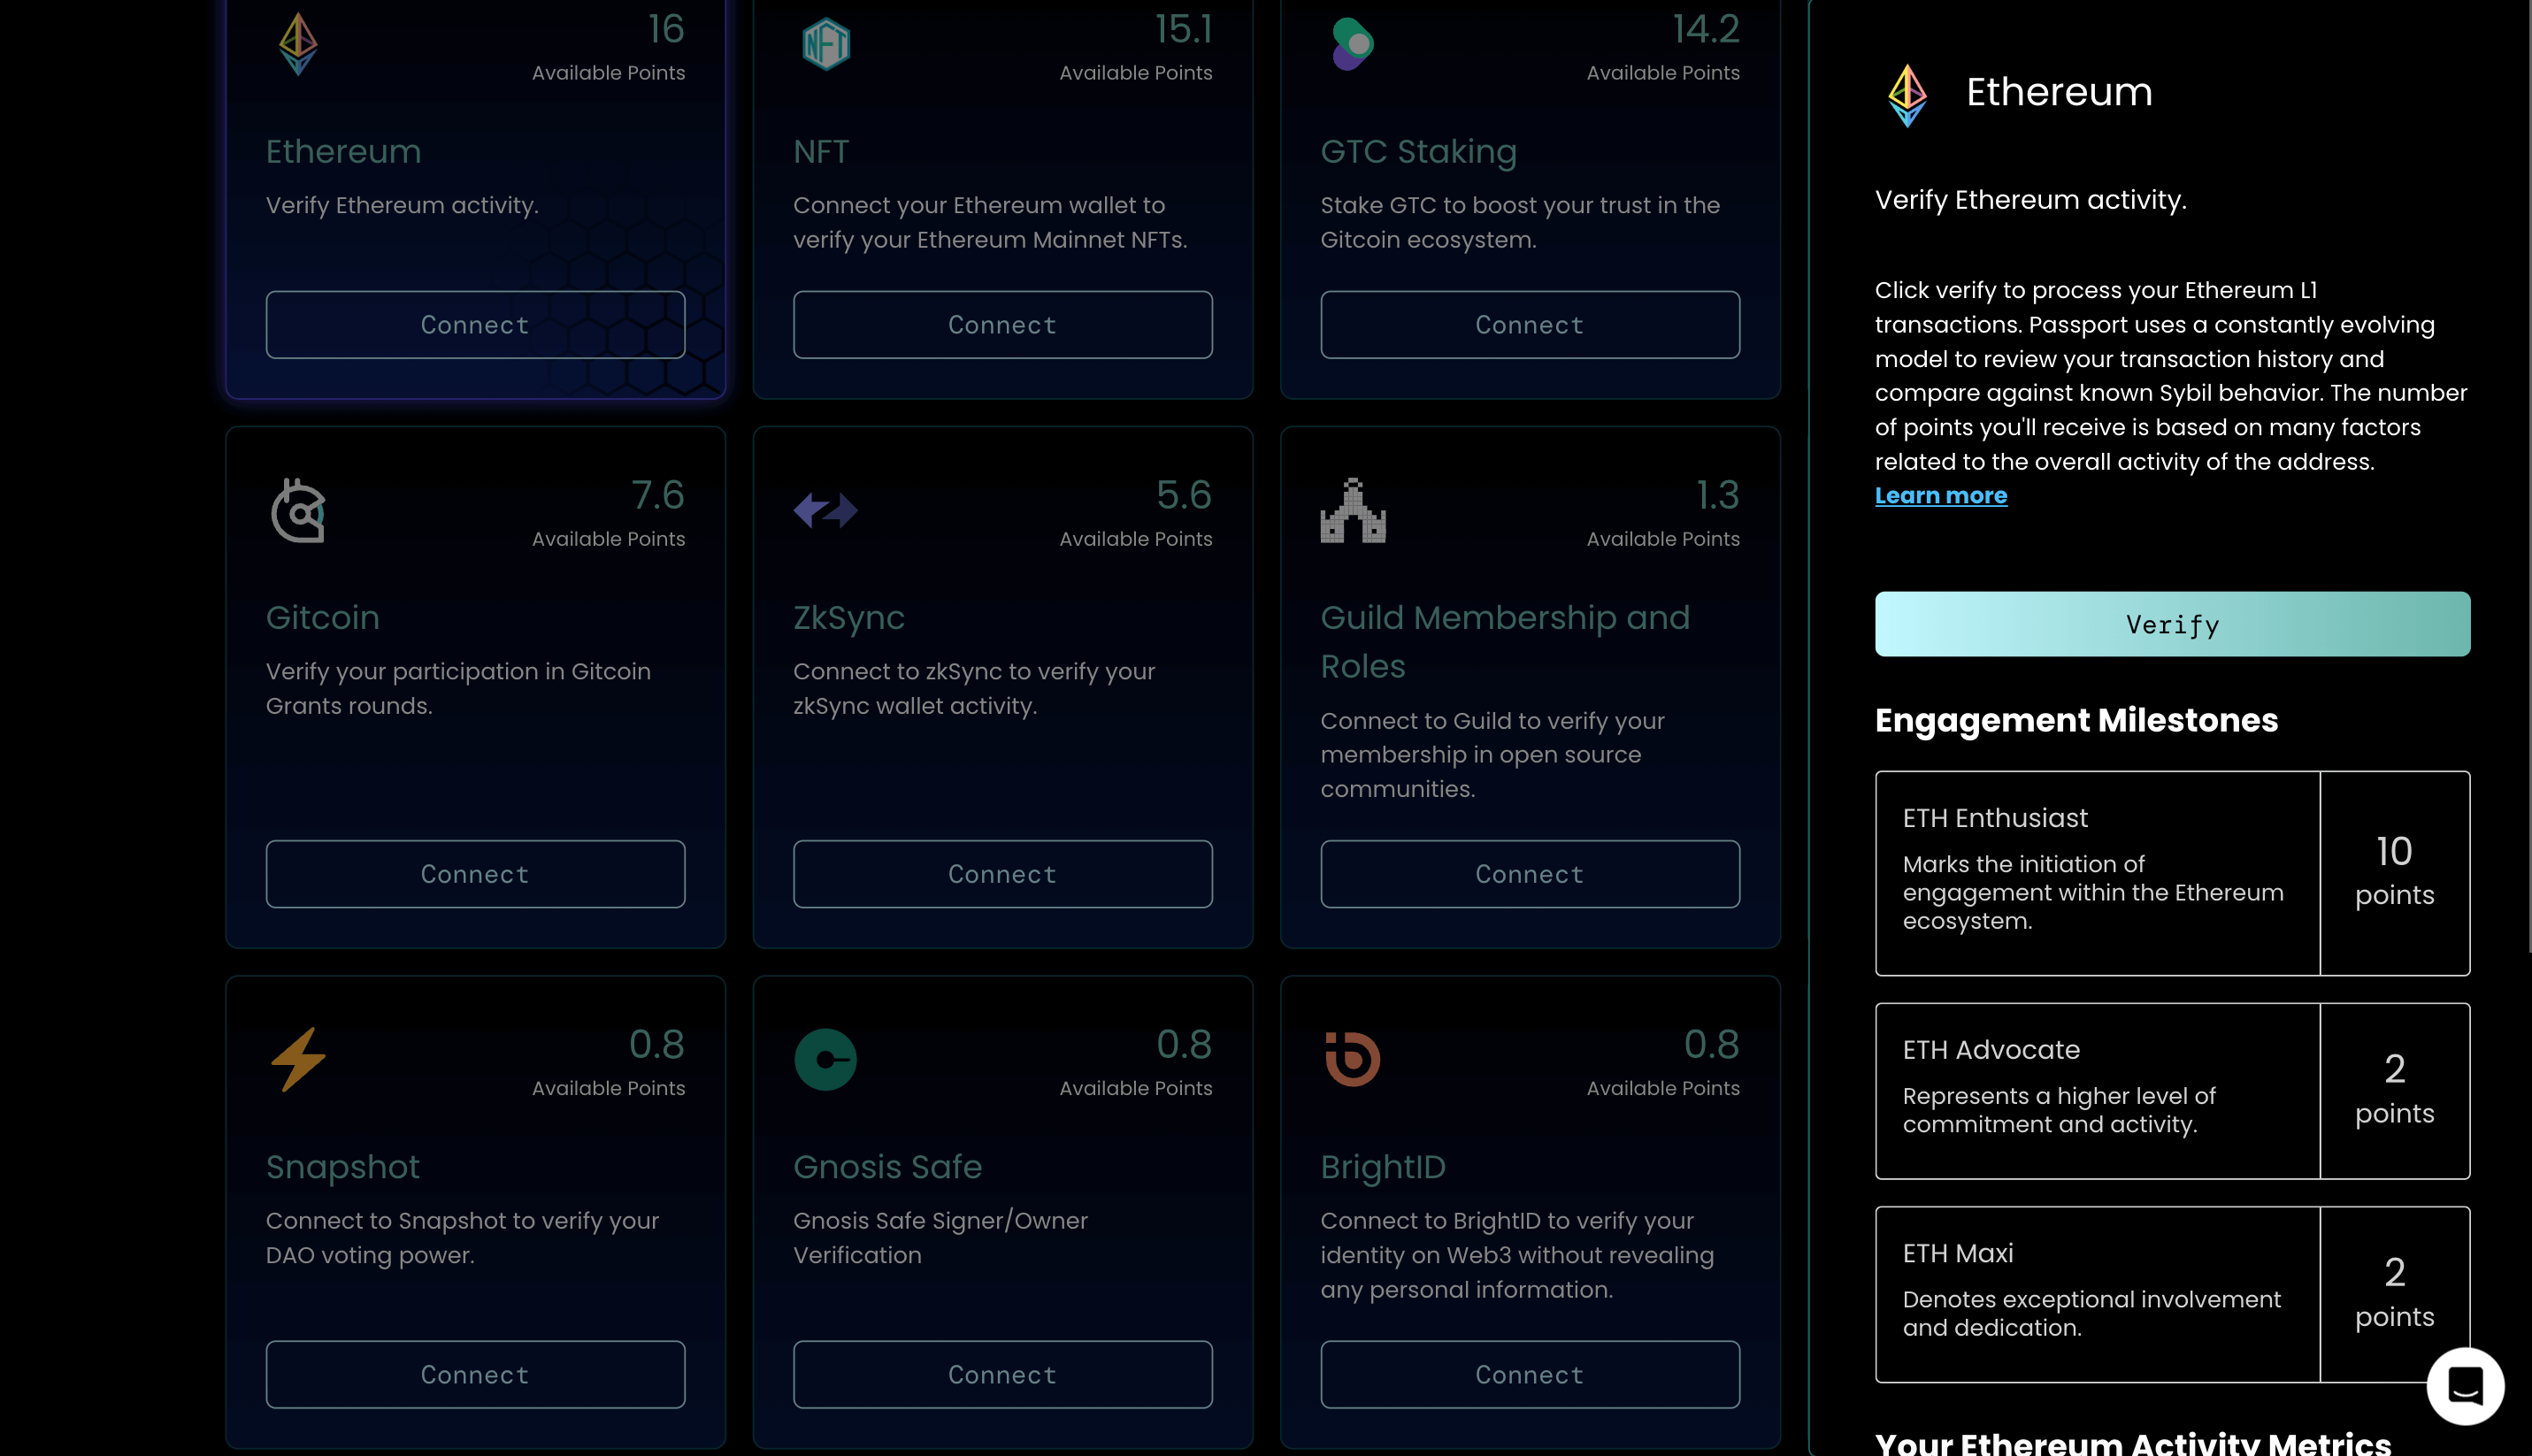The width and height of the screenshot is (2532, 1456).
Task: Click the GTC Staking card title
Action: click(1418, 152)
